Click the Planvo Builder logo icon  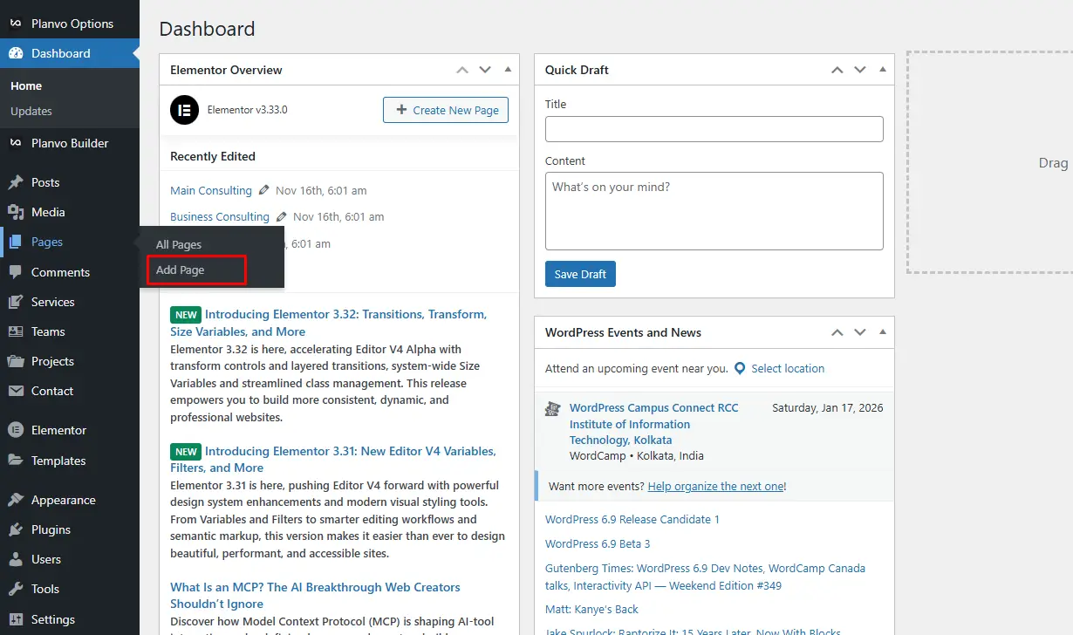tap(16, 143)
